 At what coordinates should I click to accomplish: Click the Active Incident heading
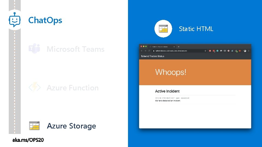[x=167, y=91]
